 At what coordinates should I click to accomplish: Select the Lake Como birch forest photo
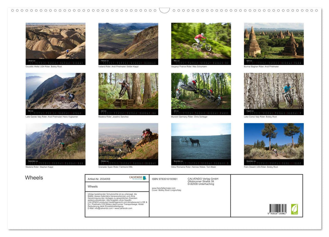[274, 91]
